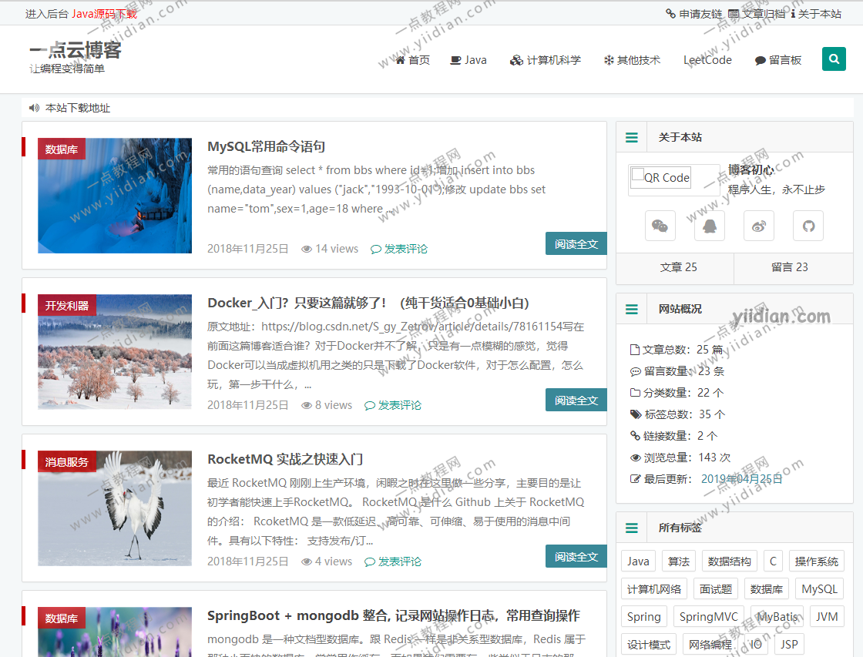The image size is (863, 657).
Task: Select the 面试题 tag
Action: coord(716,589)
